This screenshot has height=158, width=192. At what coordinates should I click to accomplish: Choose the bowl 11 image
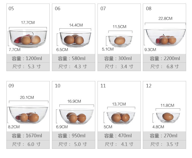pyautogui.click(x=121, y=117)
